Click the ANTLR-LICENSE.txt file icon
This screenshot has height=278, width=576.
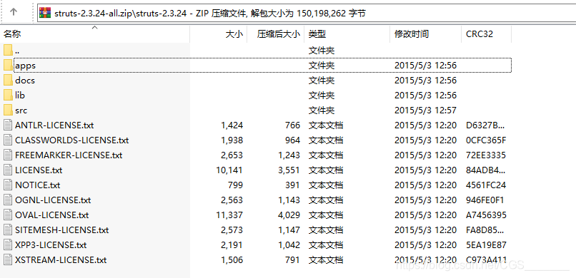[8, 125]
